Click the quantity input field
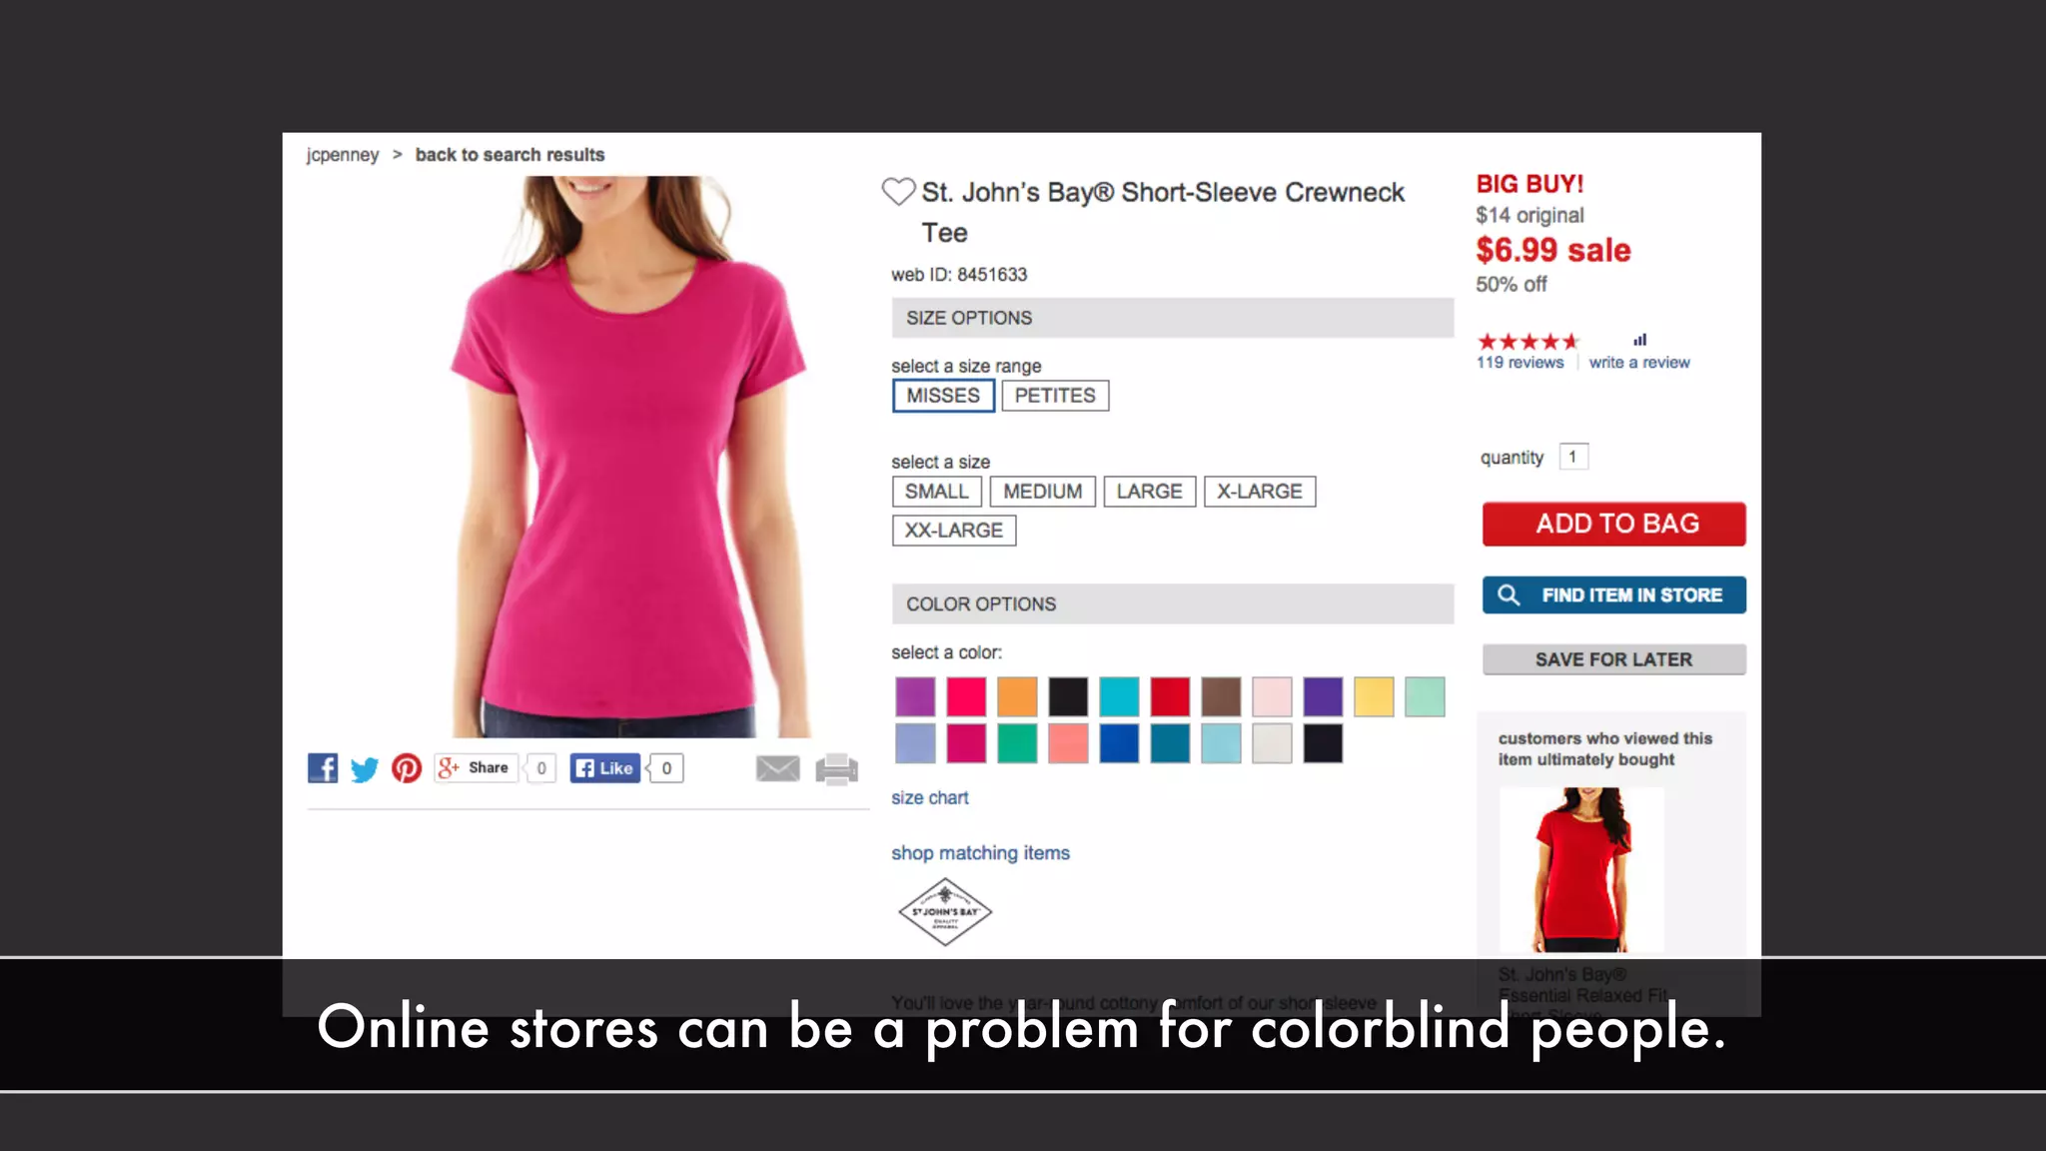Viewport: 2046px width, 1151px height. coord(1573,457)
